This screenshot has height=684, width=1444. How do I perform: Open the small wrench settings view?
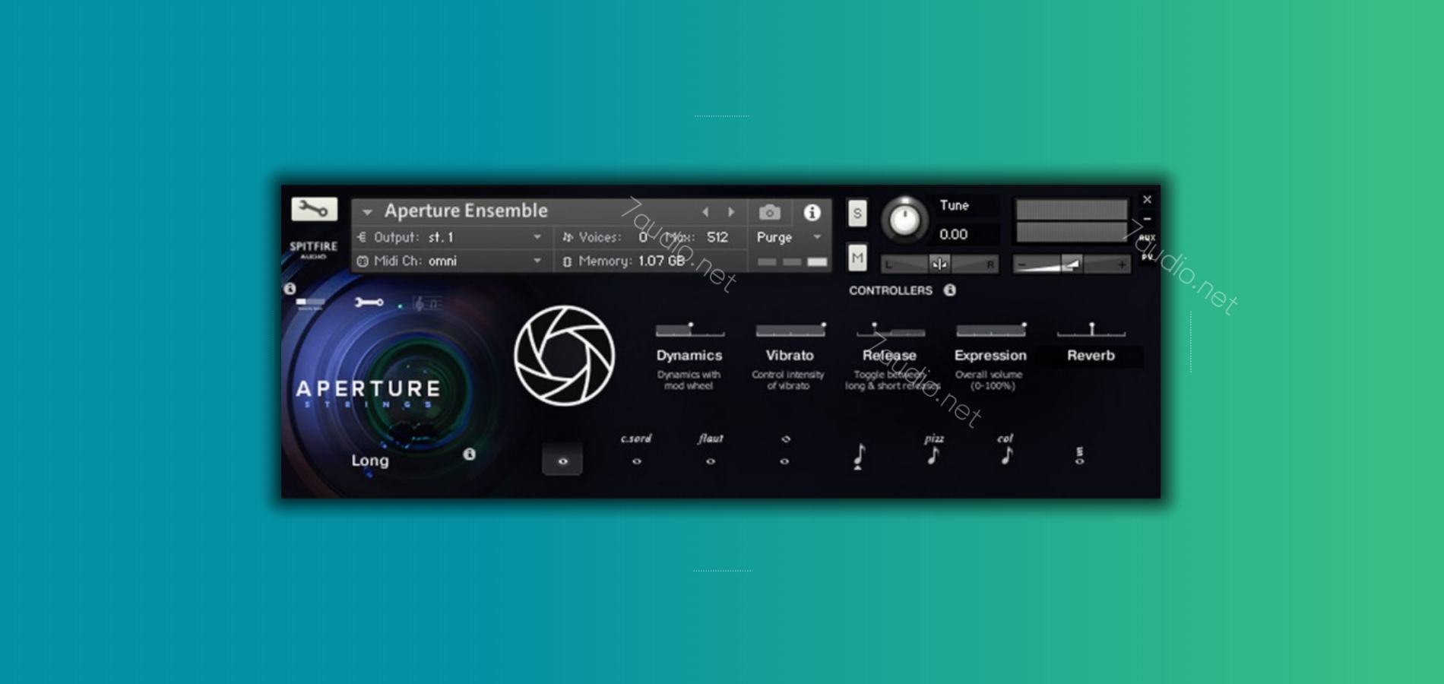(369, 302)
